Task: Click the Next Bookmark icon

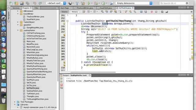Action: (x=130, y=12)
